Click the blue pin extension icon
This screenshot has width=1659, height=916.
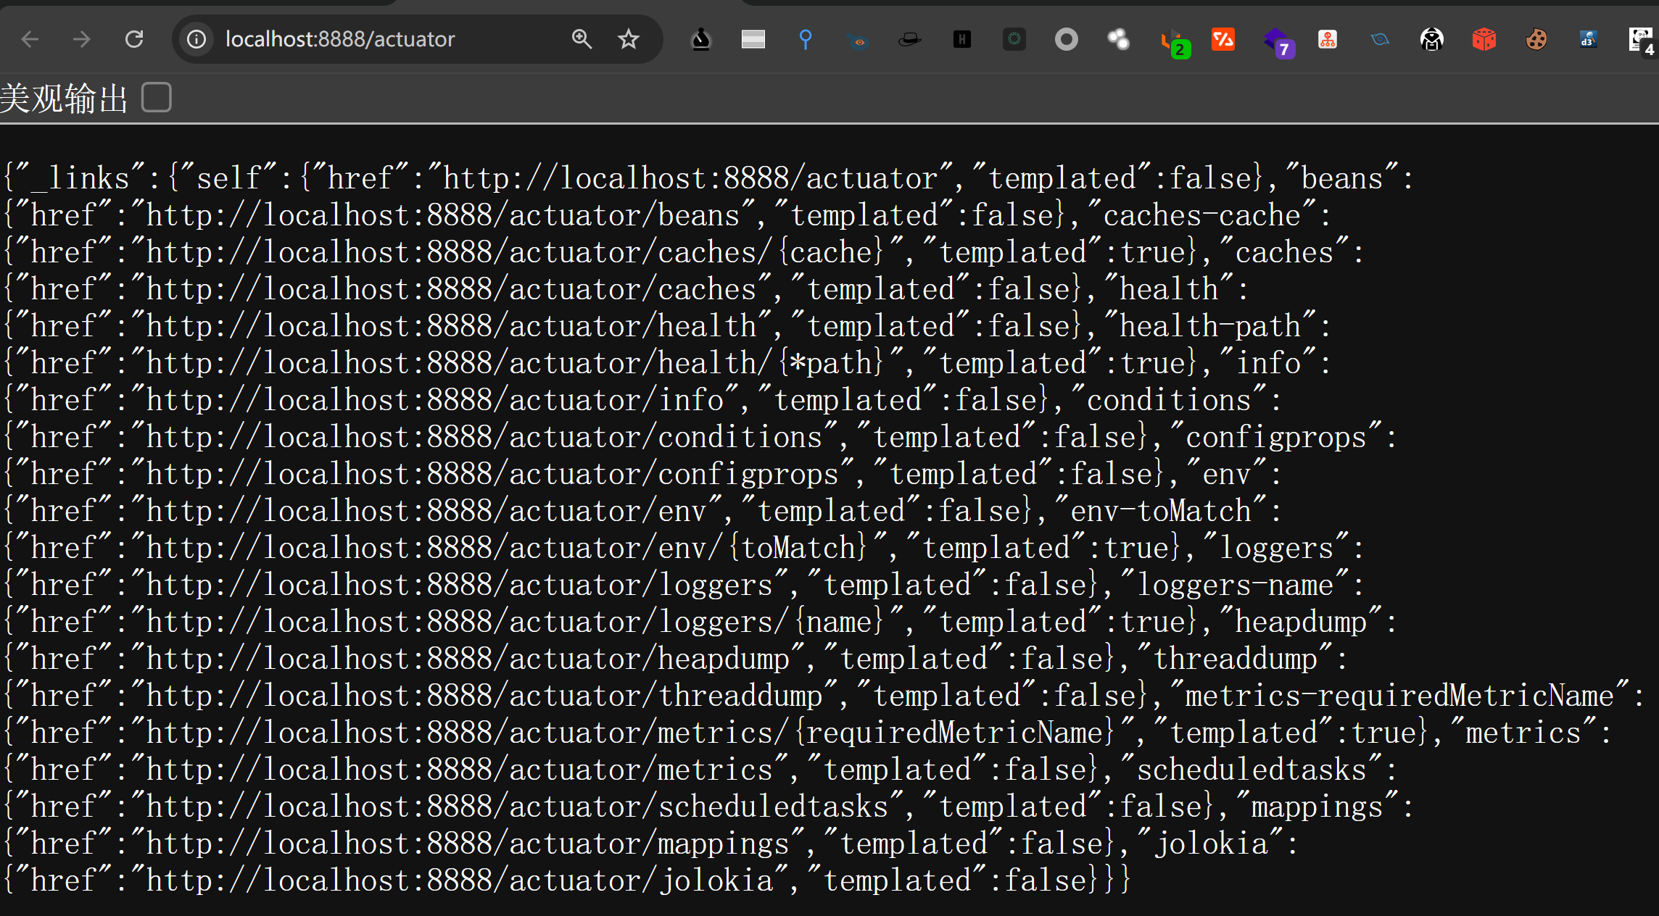point(805,39)
